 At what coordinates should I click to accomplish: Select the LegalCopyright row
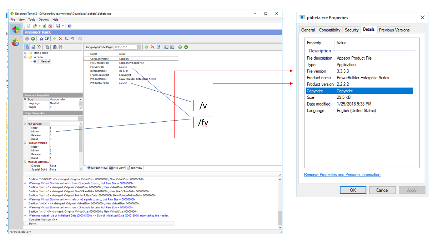point(131,75)
